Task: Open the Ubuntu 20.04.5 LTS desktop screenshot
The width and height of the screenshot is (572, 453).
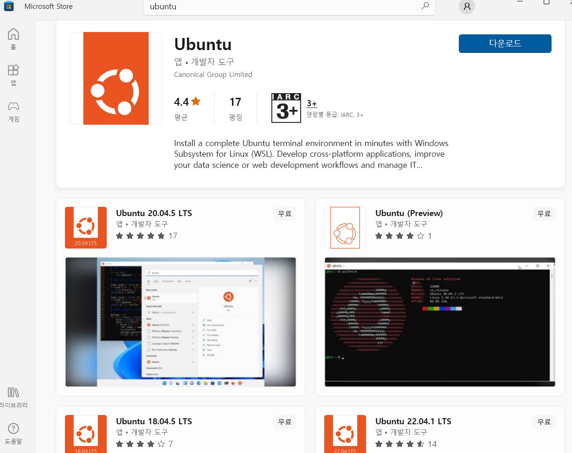Action: 180,322
